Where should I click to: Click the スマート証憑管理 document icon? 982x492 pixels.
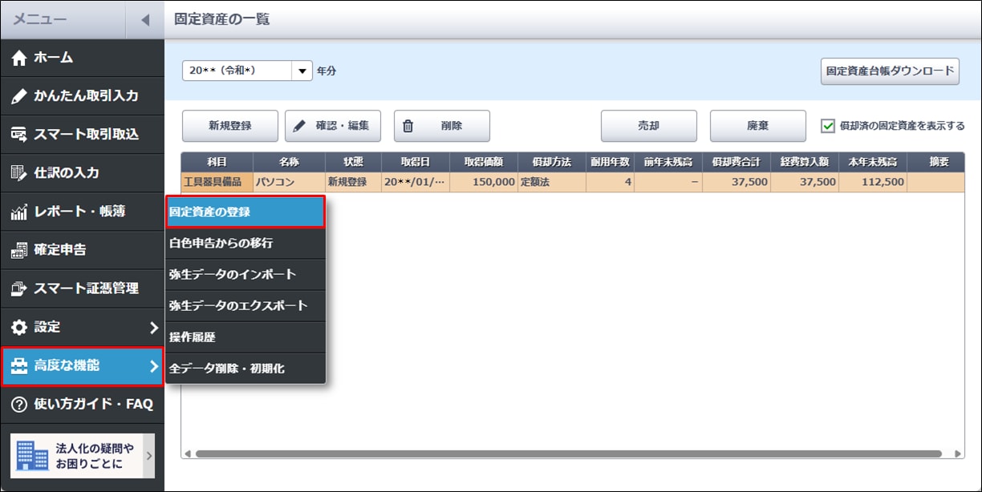pos(20,288)
